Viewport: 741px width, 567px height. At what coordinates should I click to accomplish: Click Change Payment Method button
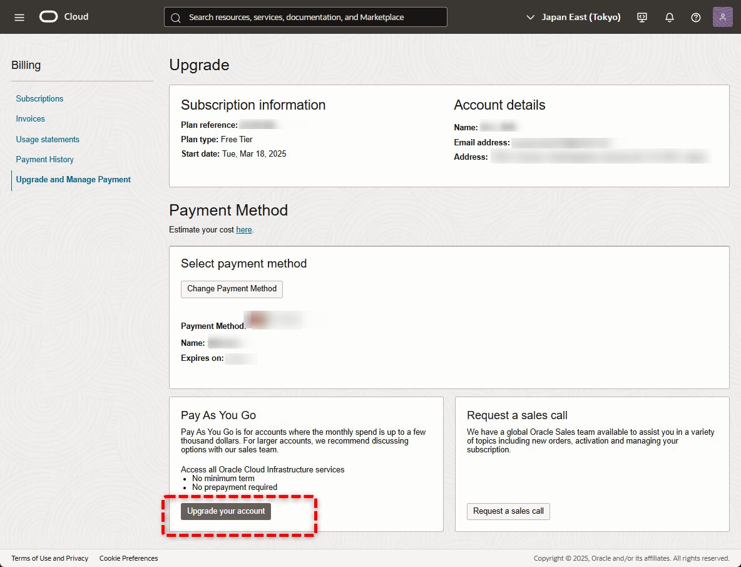click(x=232, y=289)
